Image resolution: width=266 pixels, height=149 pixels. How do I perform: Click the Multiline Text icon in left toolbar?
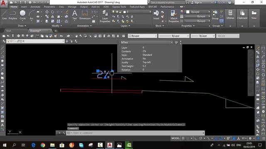click(2, 125)
